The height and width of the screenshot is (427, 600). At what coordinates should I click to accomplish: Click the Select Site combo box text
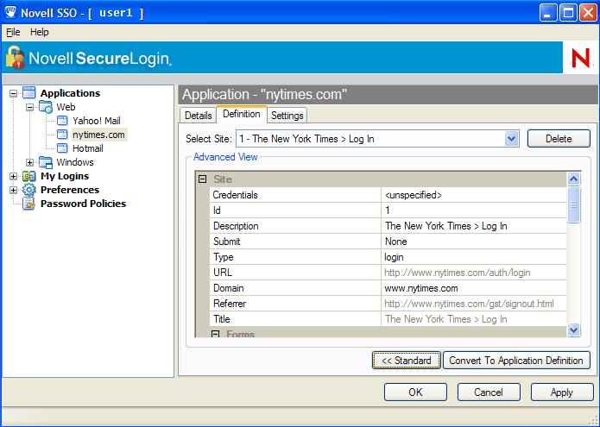[x=306, y=139]
